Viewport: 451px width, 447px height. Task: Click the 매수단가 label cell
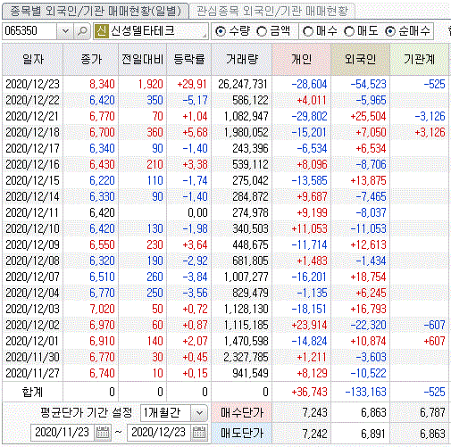(242, 412)
